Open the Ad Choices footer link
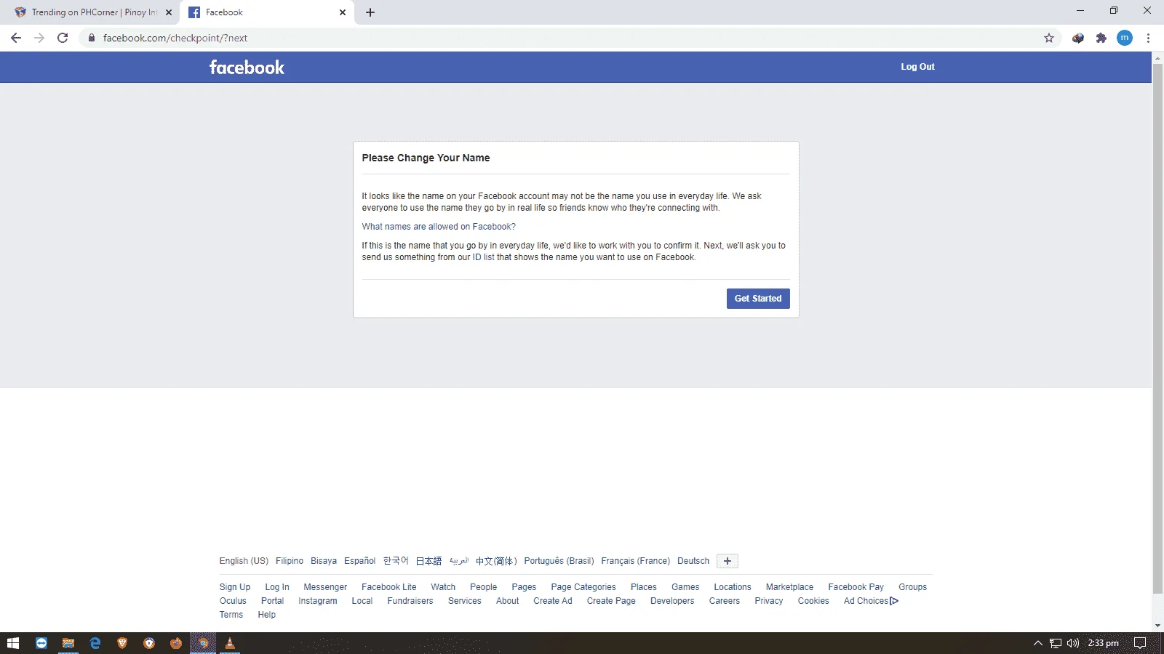Image resolution: width=1164 pixels, height=654 pixels. [x=871, y=601]
